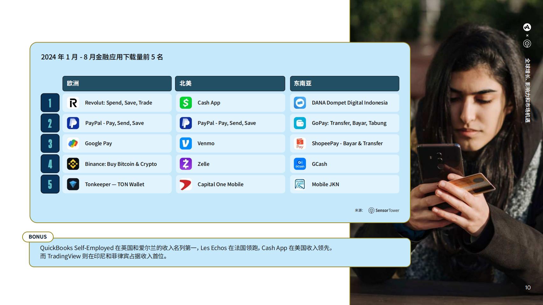Click the Google Pay icon
Screen dimensions: 543x305
[x=73, y=143]
